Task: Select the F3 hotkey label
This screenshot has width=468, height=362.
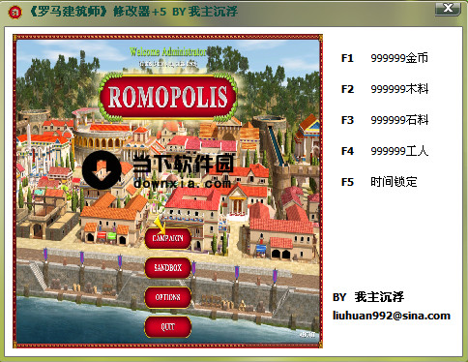Action: pyautogui.click(x=347, y=120)
